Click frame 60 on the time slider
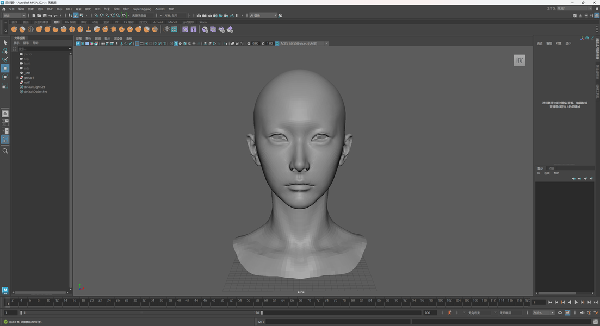The width and height of the screenshot is (600, 326). 266,302
